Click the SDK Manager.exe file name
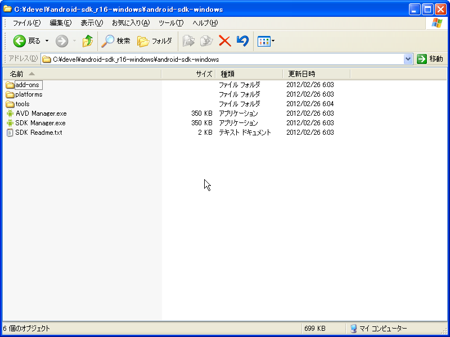The image size is (450, 337). 40,123
